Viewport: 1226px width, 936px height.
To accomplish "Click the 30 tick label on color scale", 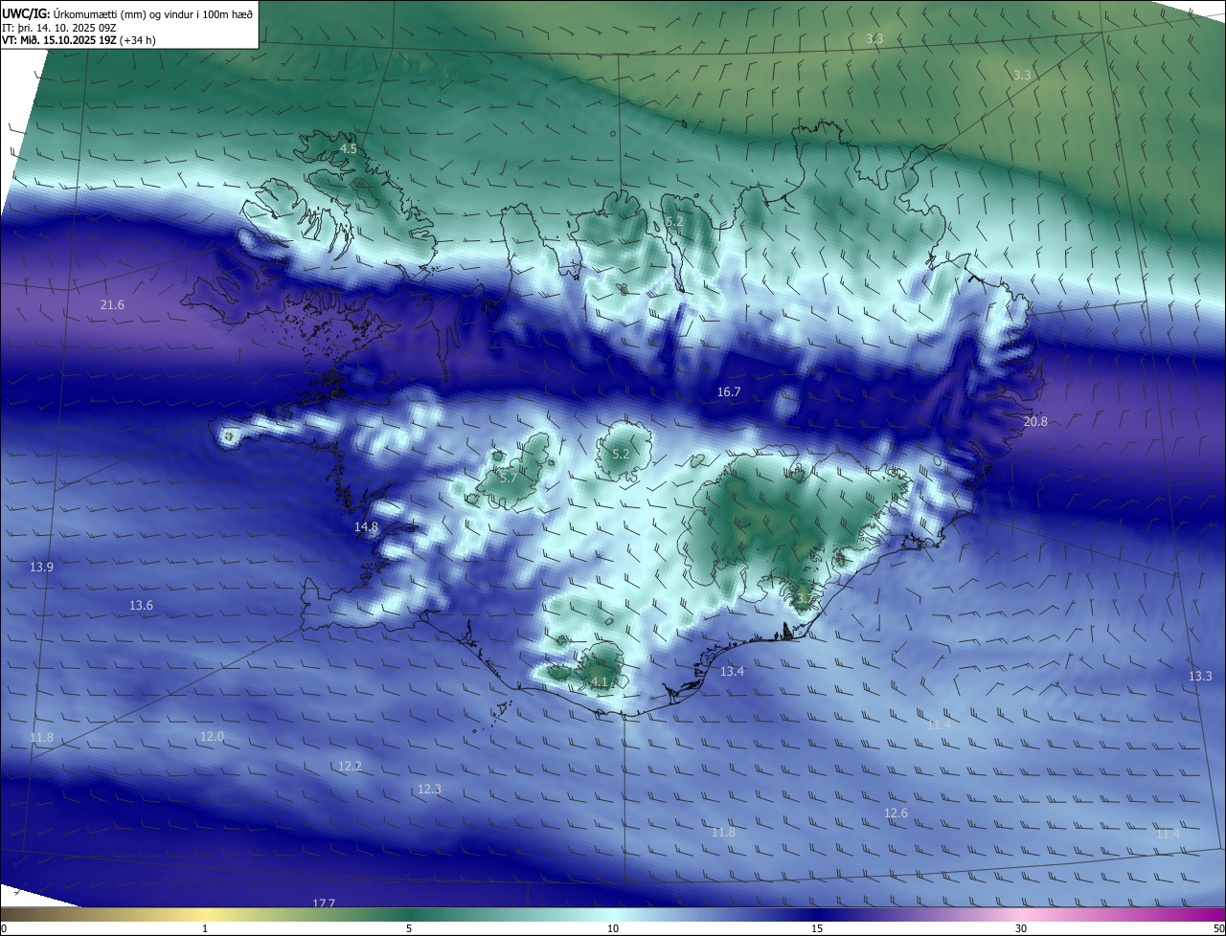I will point(1021,929).
